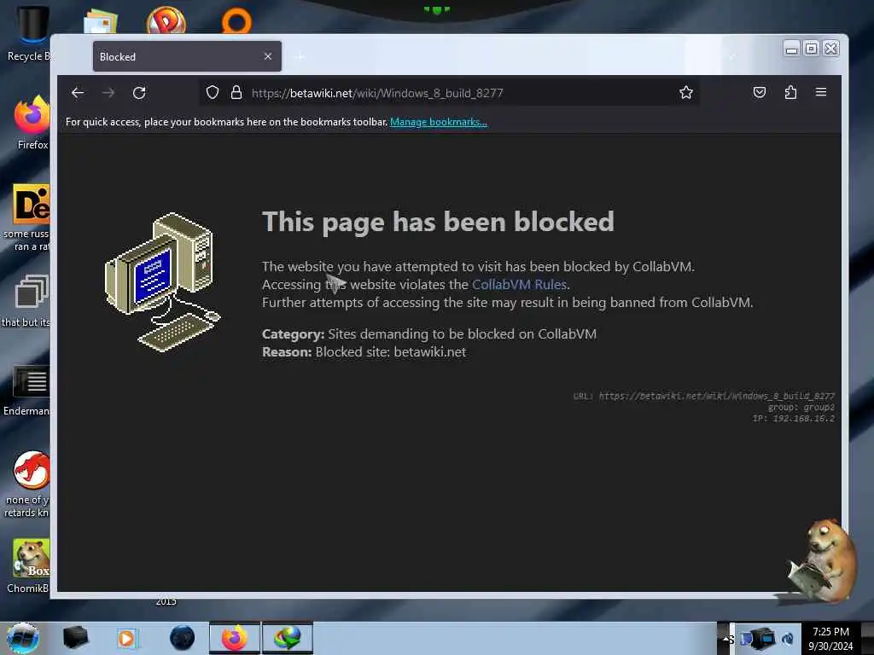Image resolution: width=874 pixels, height=655 pixels.
Task: Click 'This page has been blocked' heading
Action: [x=438, y=222]
